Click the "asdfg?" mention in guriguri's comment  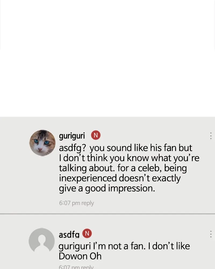tap(73, 148)
